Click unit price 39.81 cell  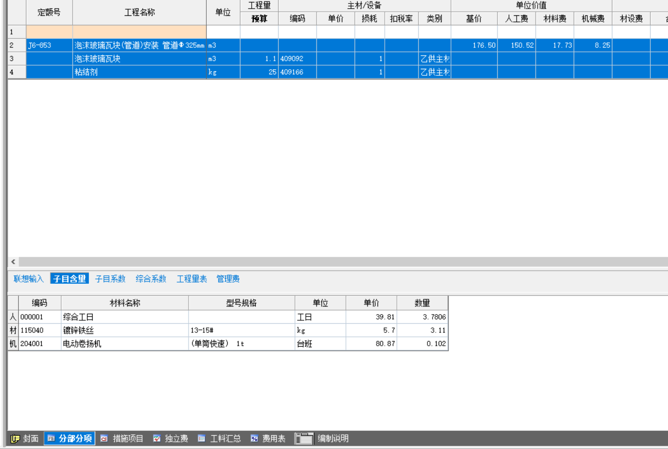click(371, 317)
